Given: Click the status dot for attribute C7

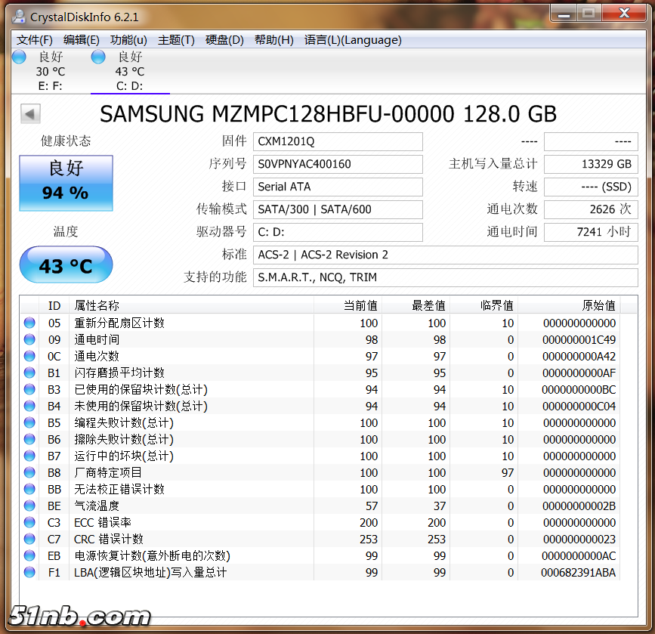Looking at the screenshot, I should (29, 539).
